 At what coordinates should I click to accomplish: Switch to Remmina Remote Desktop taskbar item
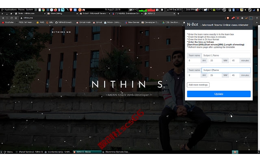(x=116, y=152)
